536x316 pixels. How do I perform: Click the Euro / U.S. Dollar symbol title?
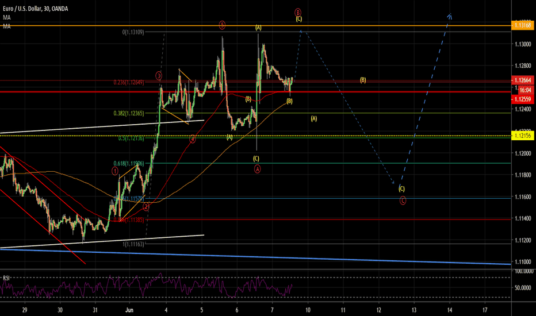(35, 9)
